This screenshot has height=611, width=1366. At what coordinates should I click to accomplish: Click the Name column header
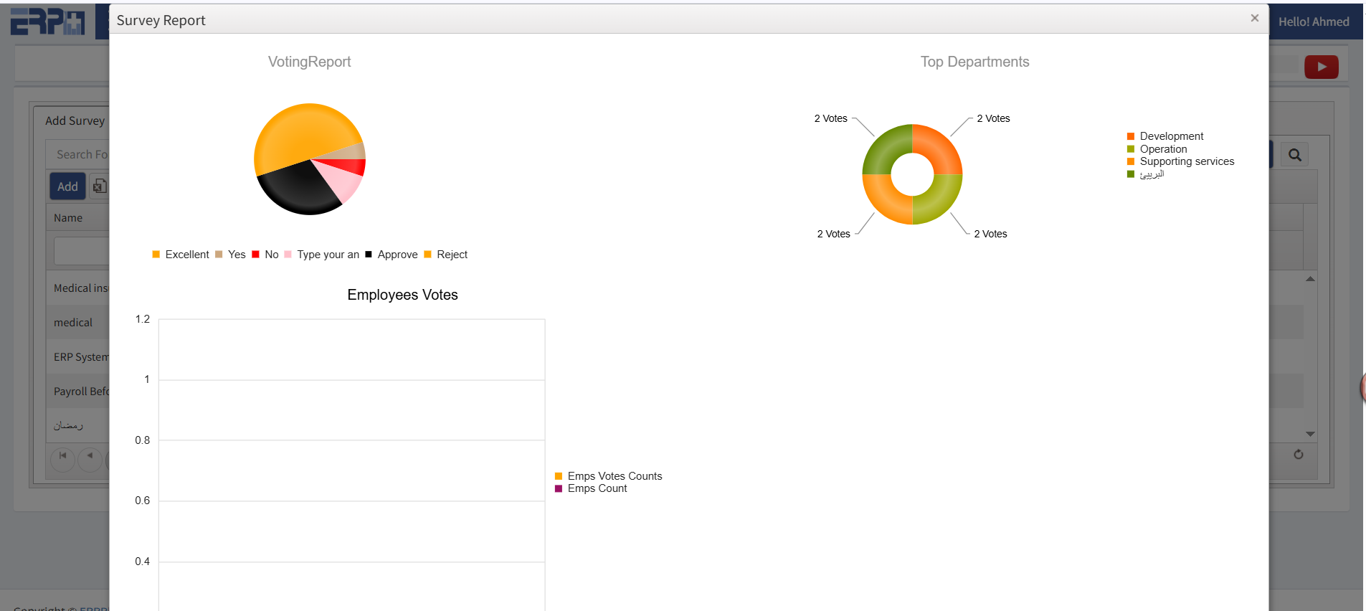click(68, 218)
